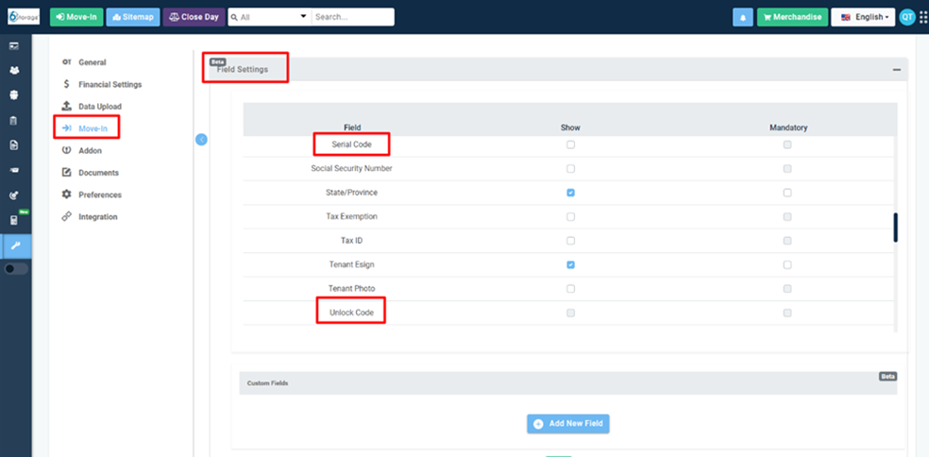Collapse the Field Settings panel
The width and height of the screenshot is (929, 457).
pyautogui.click(x=896, y=70)
